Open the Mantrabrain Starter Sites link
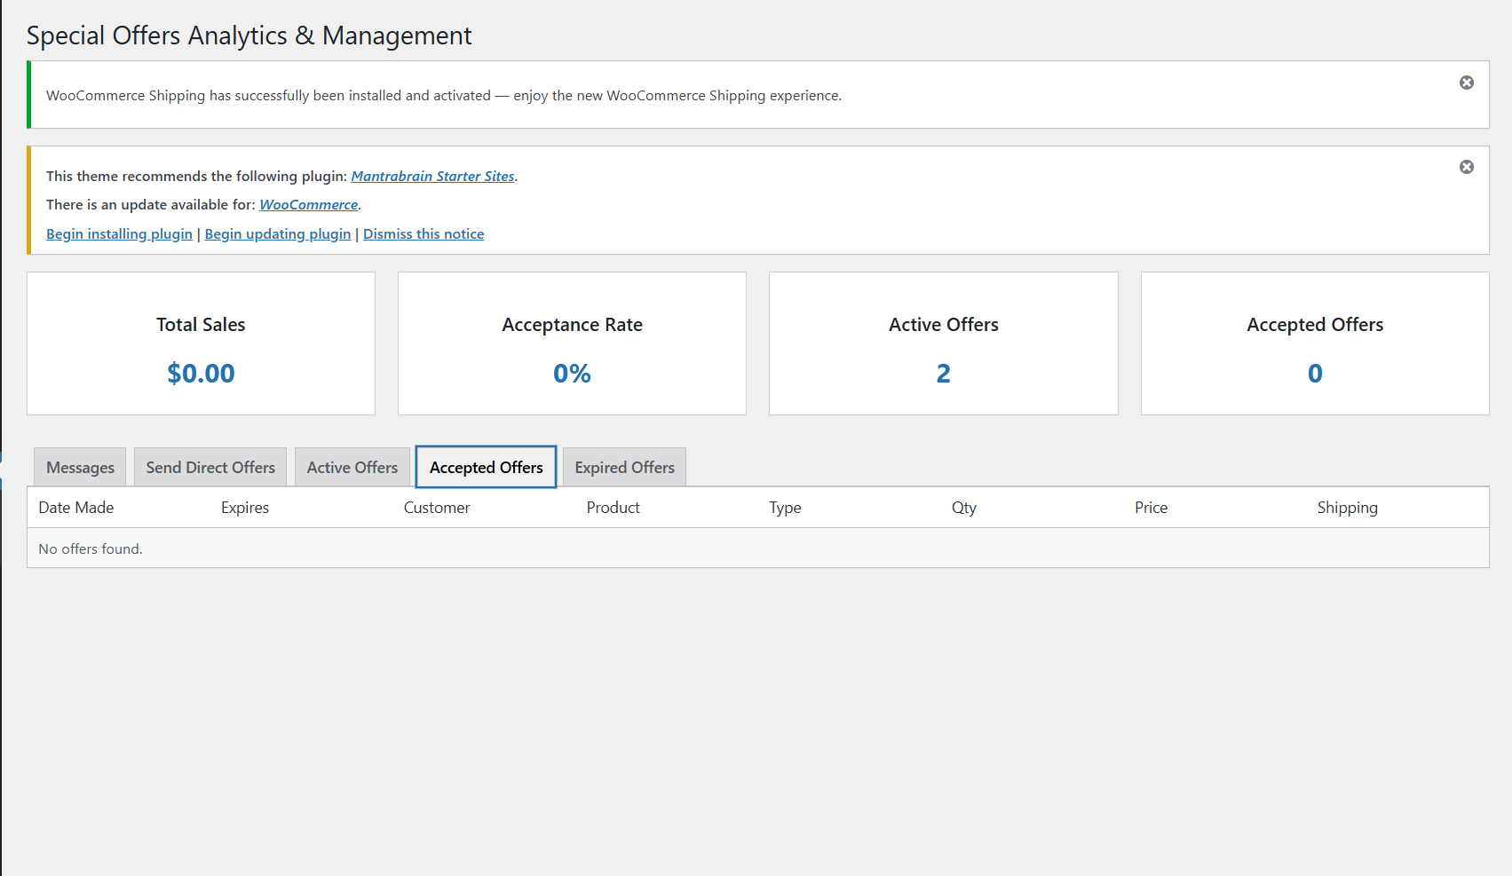Image resolution: width=1512 pixels, height=876 pixels. pos(432,176)
